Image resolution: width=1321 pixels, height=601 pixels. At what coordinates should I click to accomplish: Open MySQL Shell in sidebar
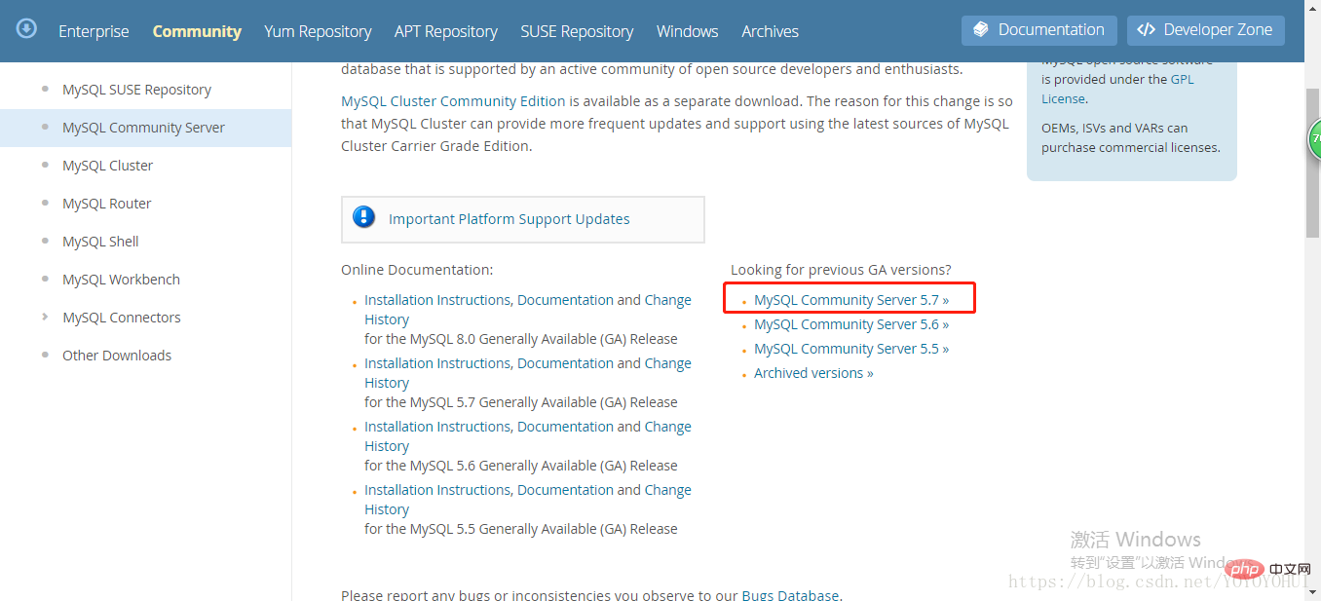point(100,242)
